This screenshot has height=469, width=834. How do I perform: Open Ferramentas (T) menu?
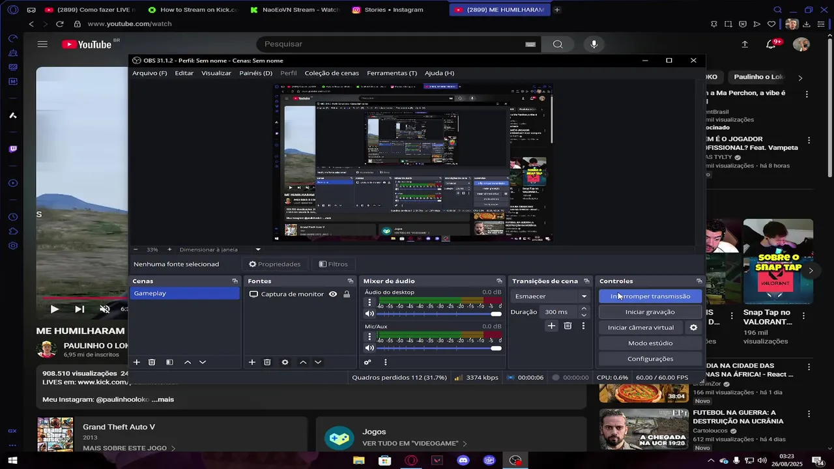[x=392, y=73]
